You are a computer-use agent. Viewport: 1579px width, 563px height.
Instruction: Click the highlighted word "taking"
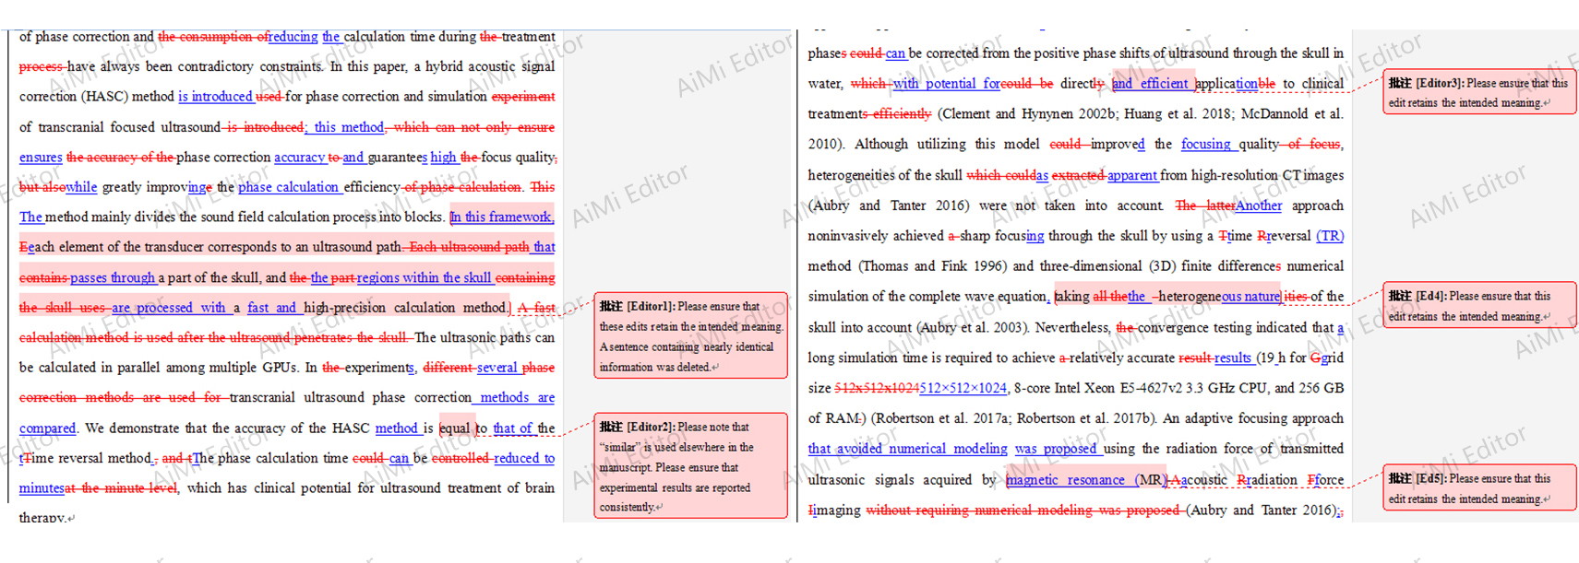point(1071,297)
